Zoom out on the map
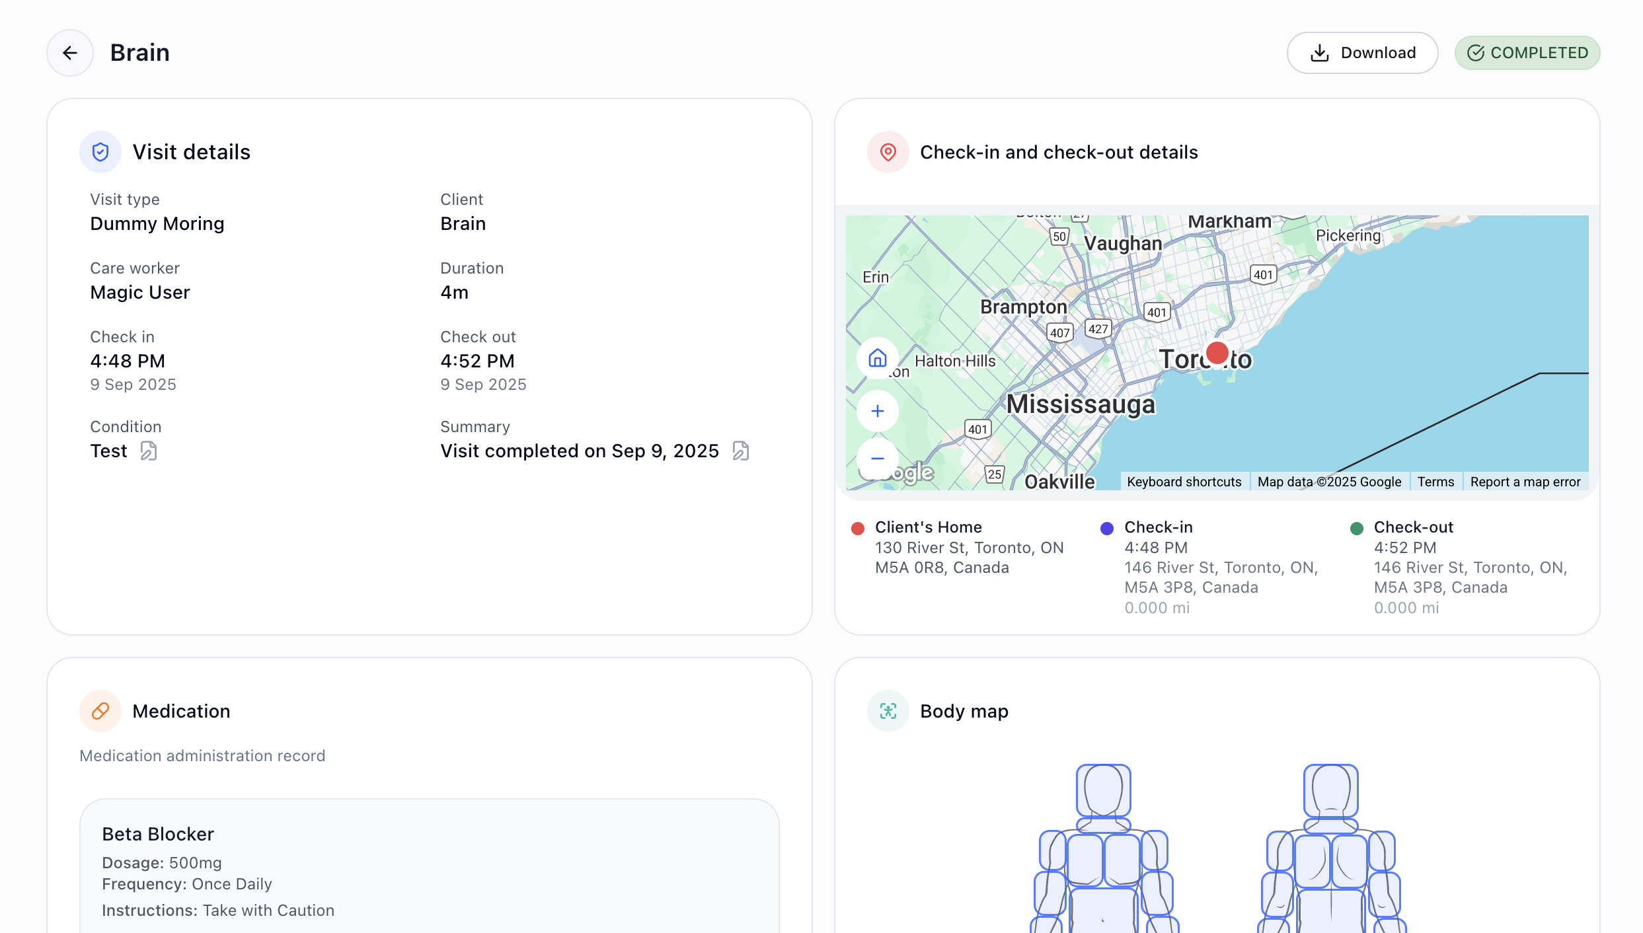This screenshot has height=933, width=1643. point(877,459)
